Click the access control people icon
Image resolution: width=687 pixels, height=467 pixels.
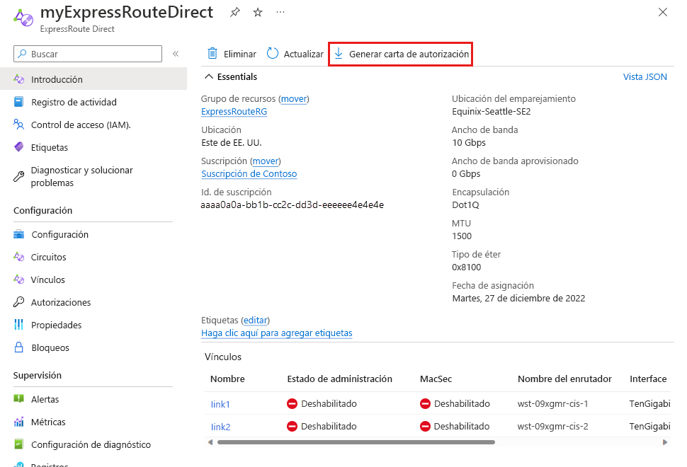19,125
